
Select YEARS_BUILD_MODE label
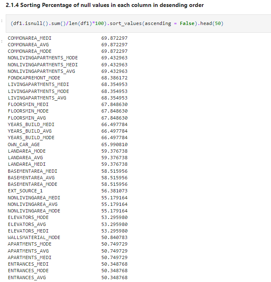[x=31, y=138]
